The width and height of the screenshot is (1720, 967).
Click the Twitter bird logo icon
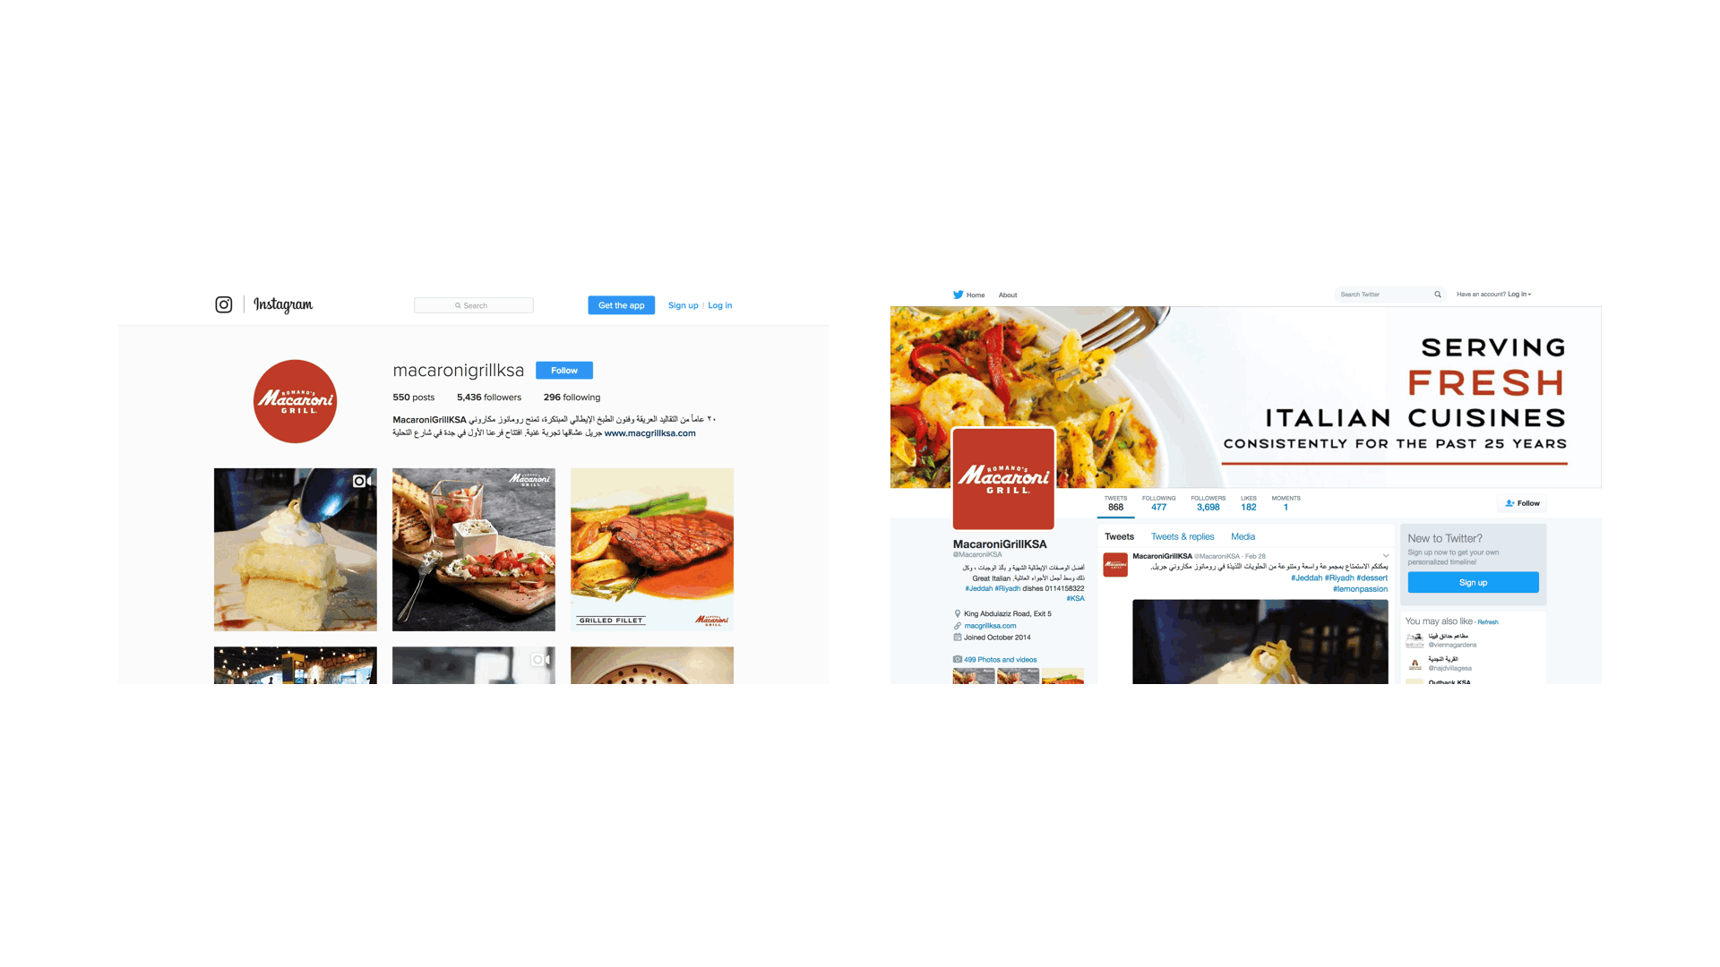[958, 294]
